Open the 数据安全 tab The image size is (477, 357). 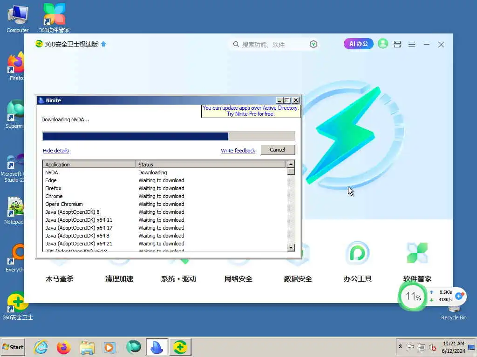298,279
